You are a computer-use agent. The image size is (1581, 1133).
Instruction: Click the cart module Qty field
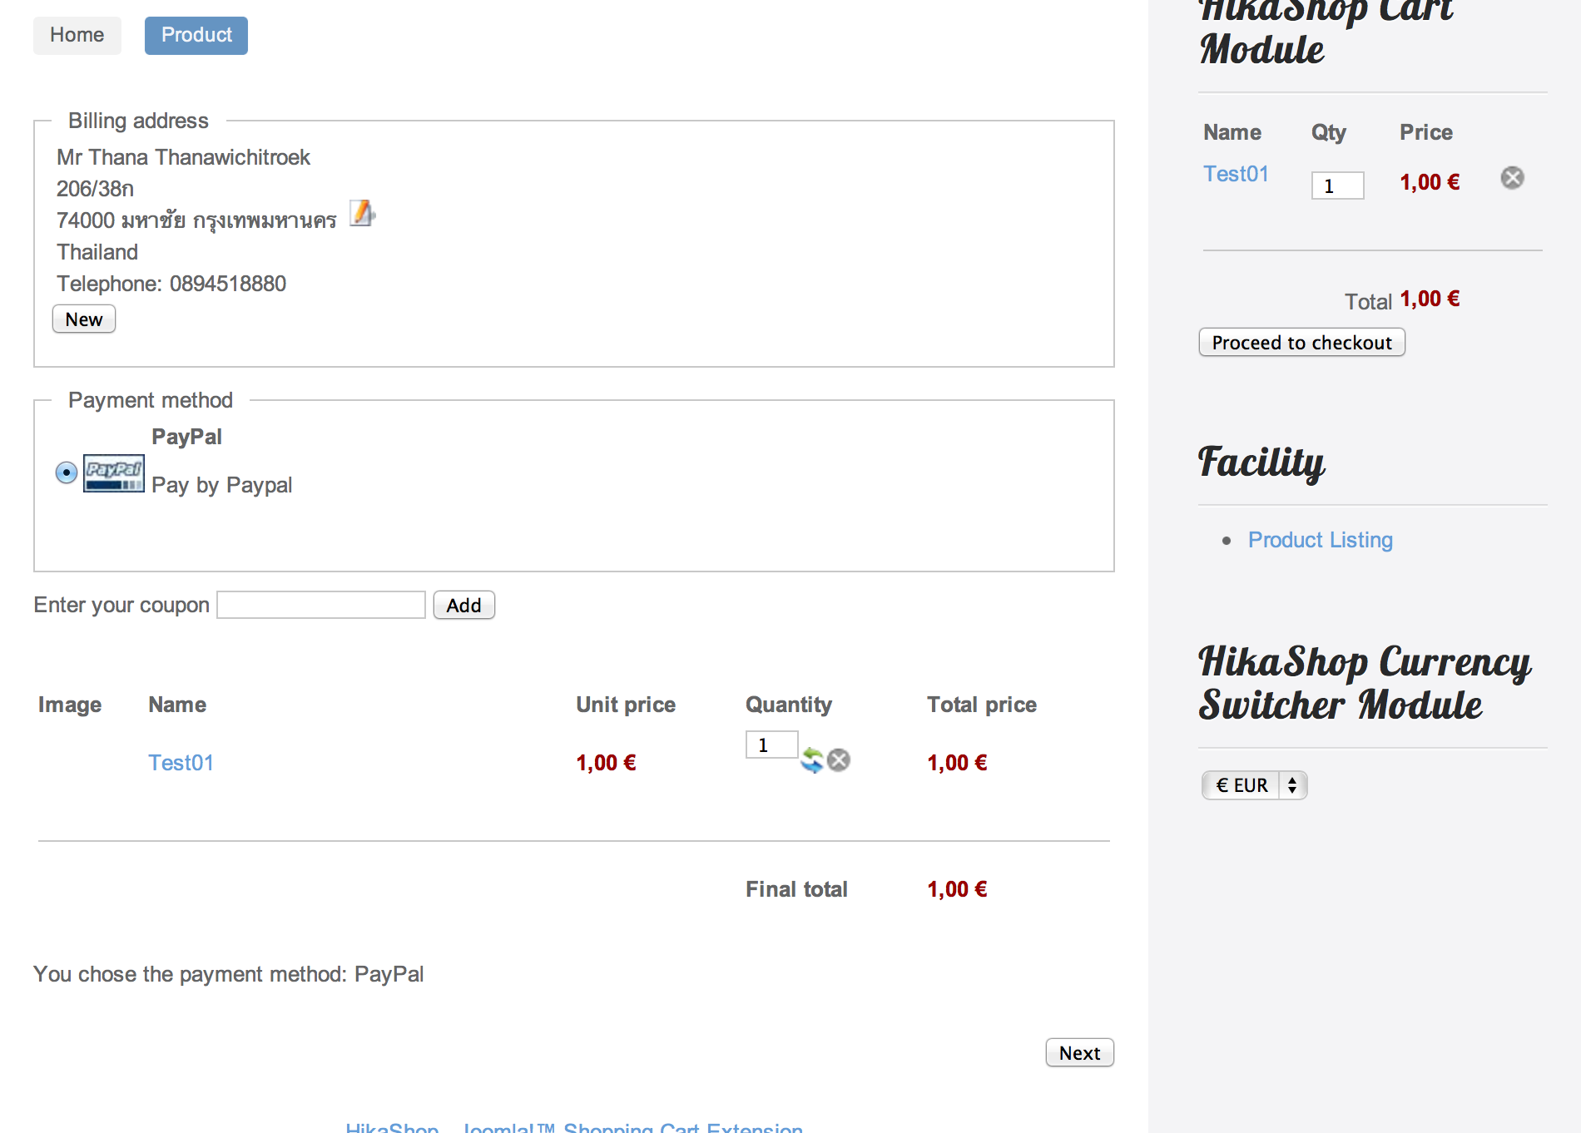pos(1338,186)
